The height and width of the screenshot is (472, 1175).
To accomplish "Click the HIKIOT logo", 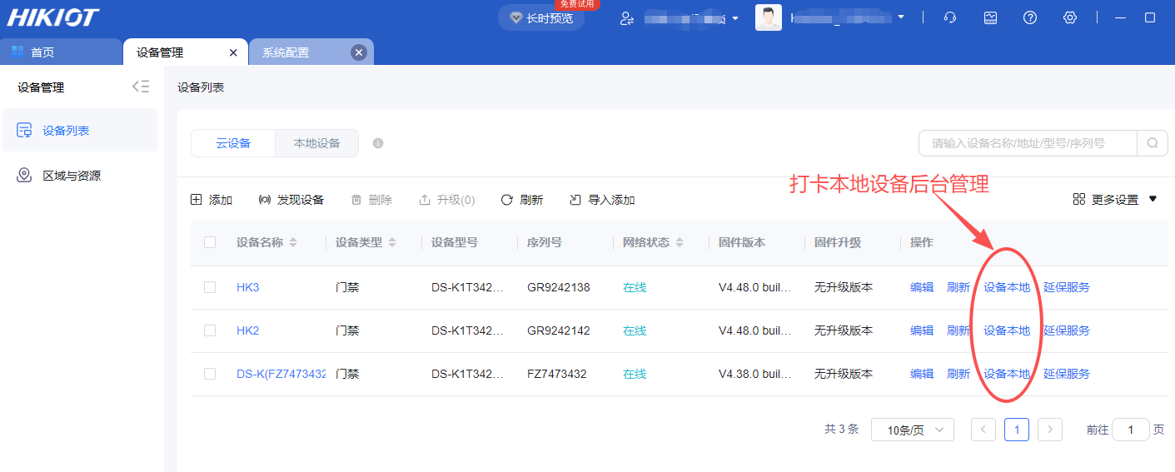I will click(53, 17).
